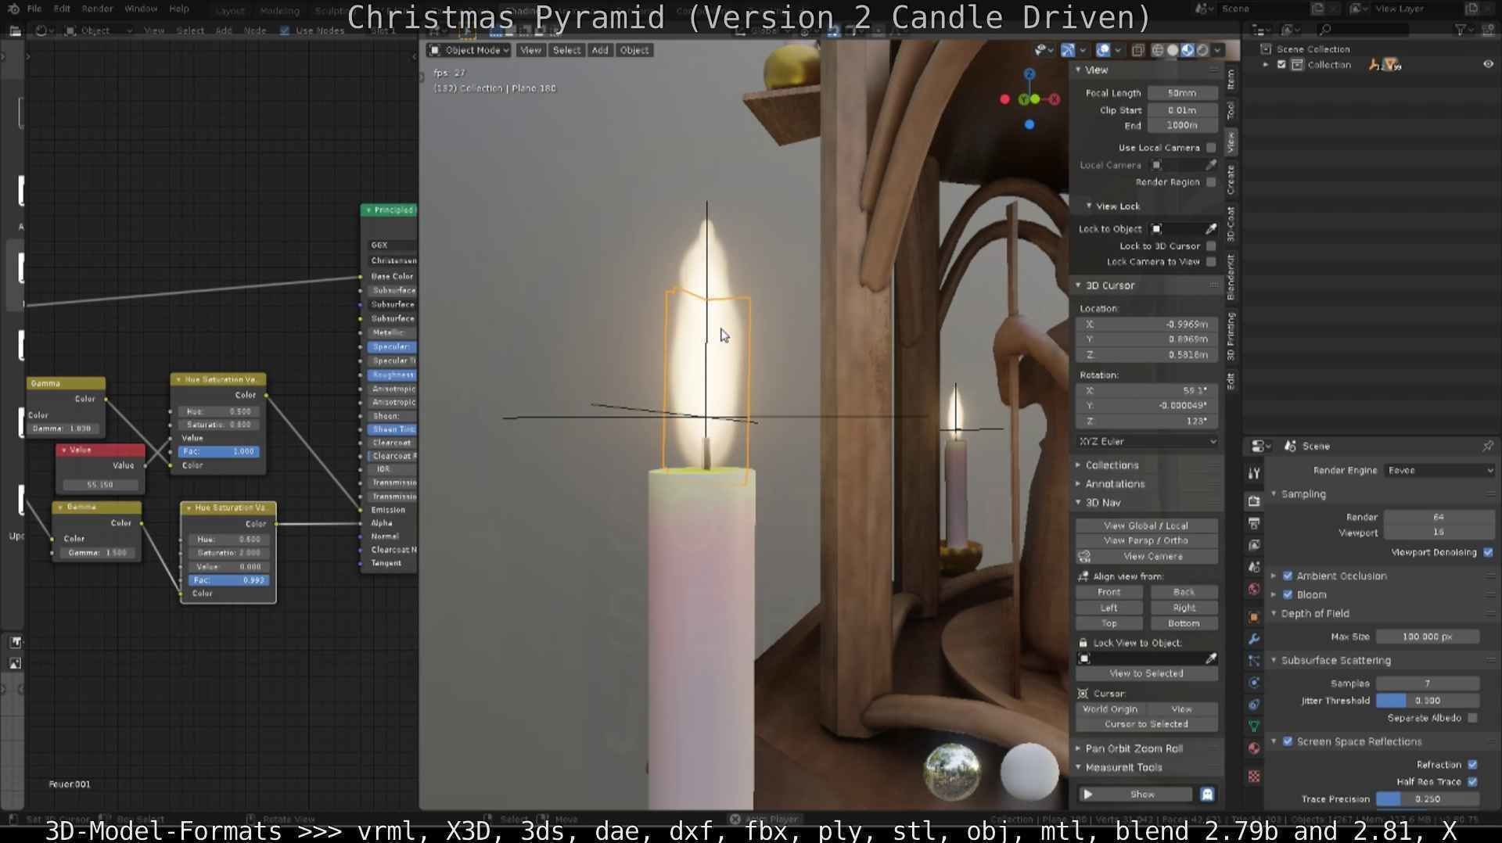Toggle Screen Space Reflections checkbox

coord(1288,741)
